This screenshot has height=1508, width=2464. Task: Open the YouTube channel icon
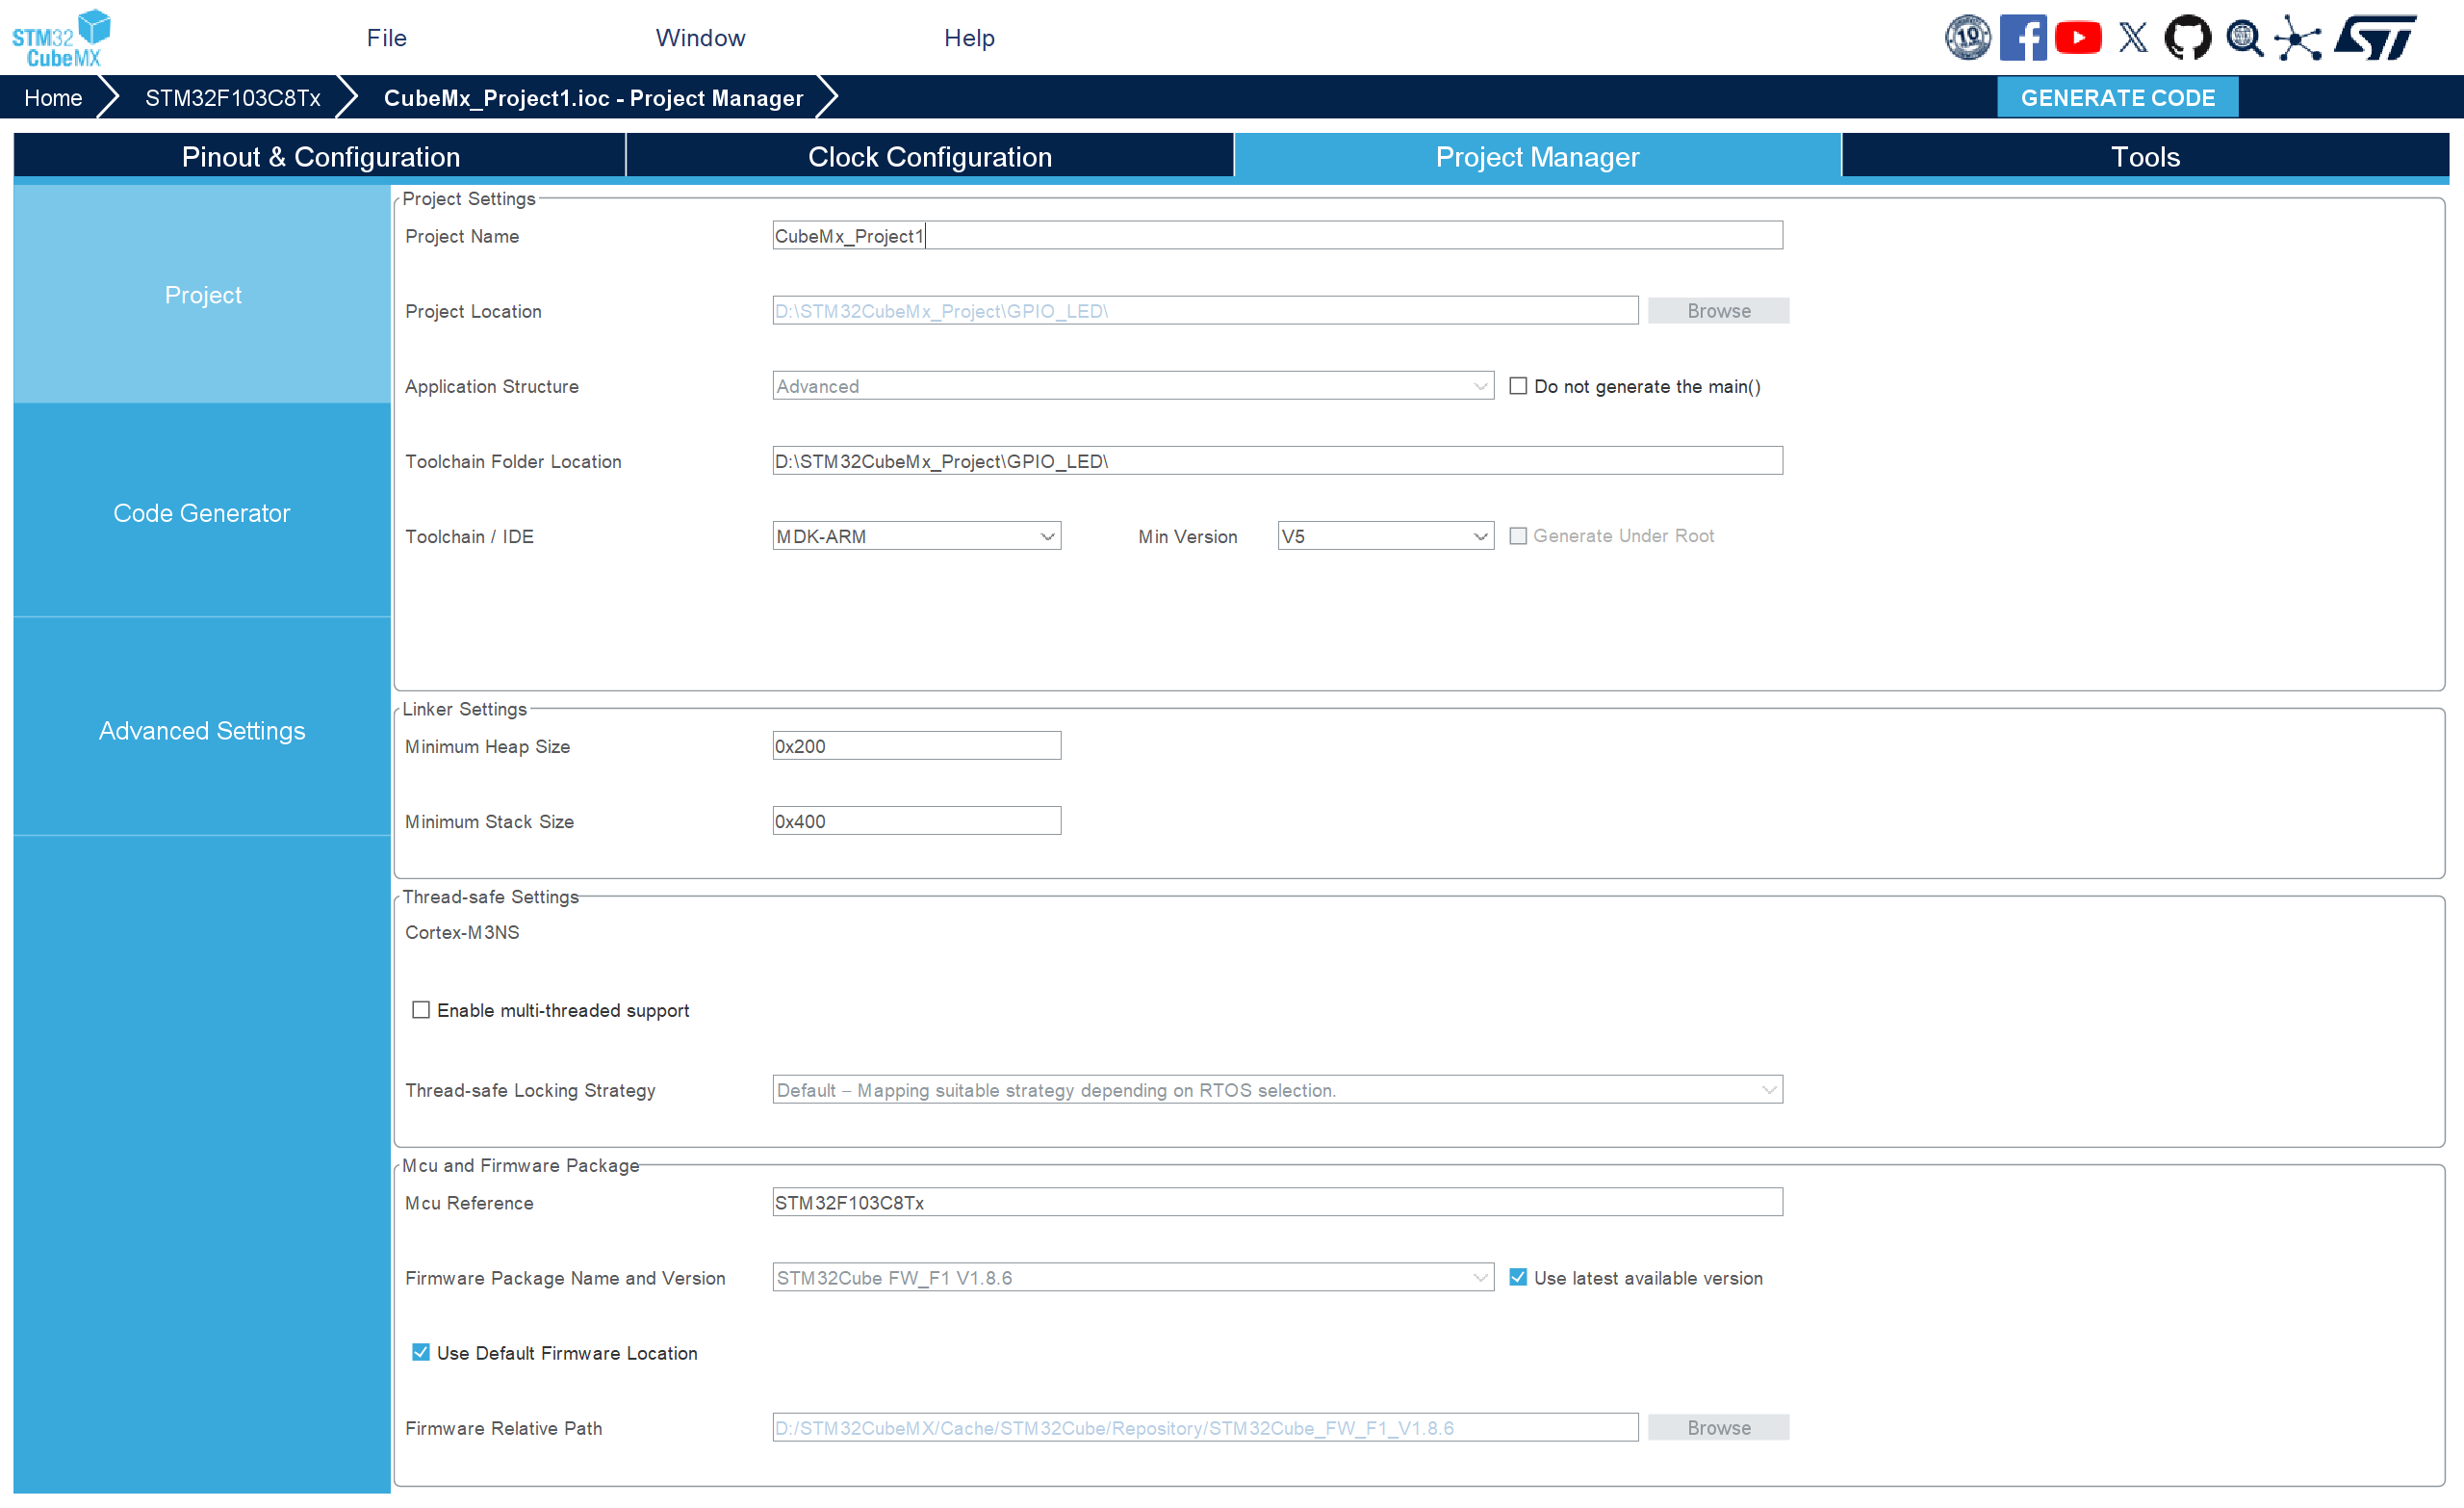click(x=2077, y=38)
